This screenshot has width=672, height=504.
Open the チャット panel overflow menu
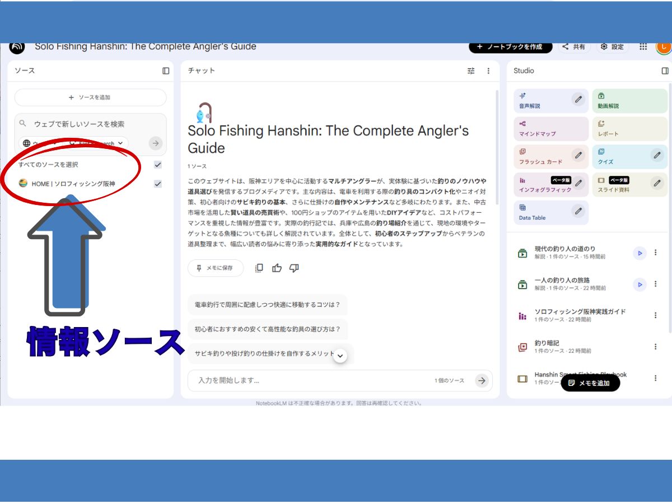point(488,71)
